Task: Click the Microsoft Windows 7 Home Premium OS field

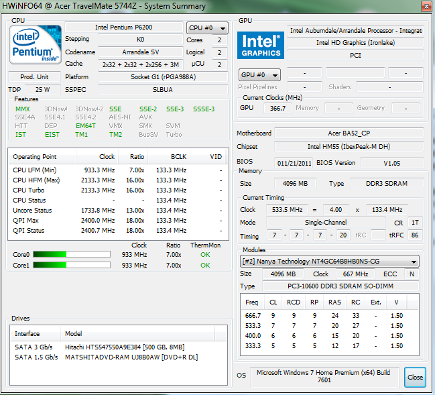Action: click(324, 377)
